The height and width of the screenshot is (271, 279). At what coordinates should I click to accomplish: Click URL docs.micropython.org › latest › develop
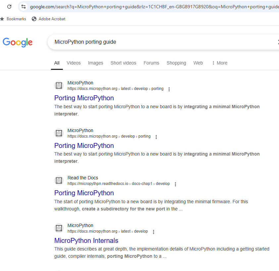[x=108, y=231]
